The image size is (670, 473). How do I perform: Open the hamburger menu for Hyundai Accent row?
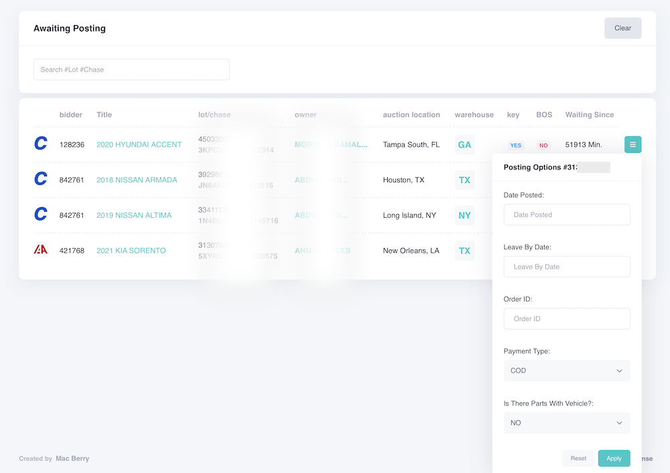click(632, 145)
